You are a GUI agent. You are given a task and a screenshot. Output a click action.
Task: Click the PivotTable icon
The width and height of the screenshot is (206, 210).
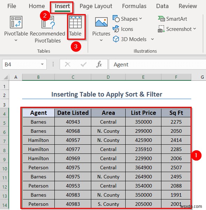click(16, 22)
